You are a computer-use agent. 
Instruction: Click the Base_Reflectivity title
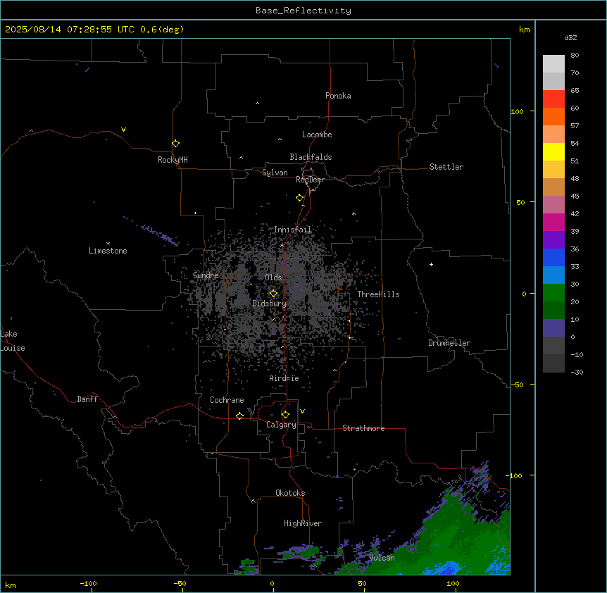click(x=303, y=11)
